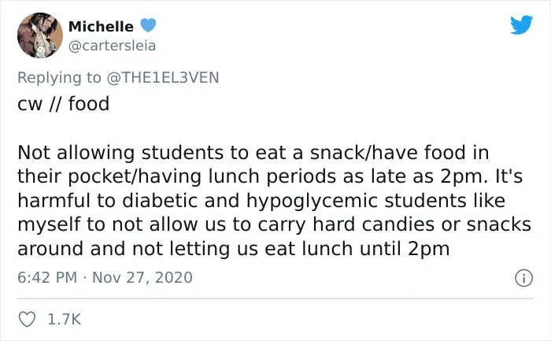551x341 pixels.
Task: Select the 'cw // food' line
Action: pyautogui.click(x=64, y=104)
